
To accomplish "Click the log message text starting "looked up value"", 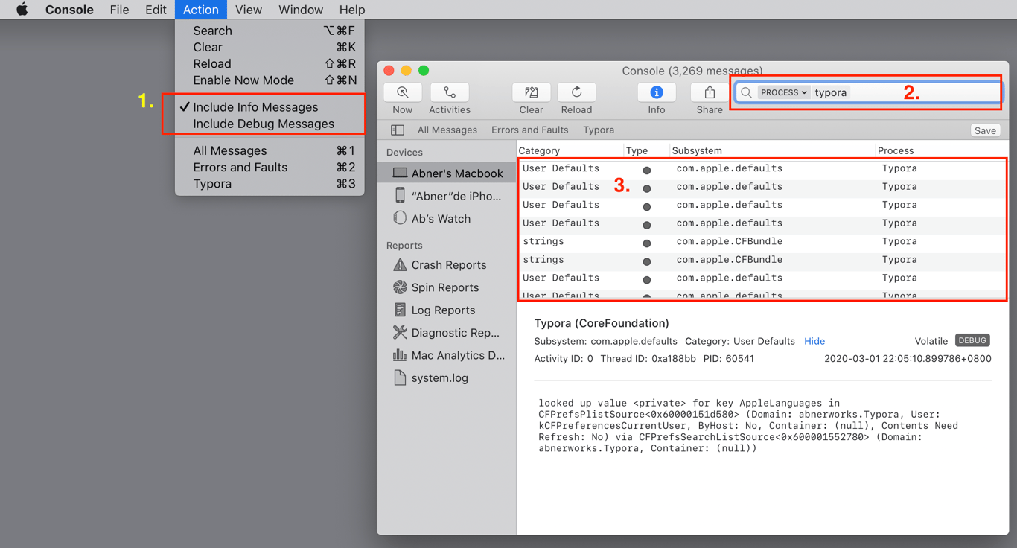I will point(748,426).
